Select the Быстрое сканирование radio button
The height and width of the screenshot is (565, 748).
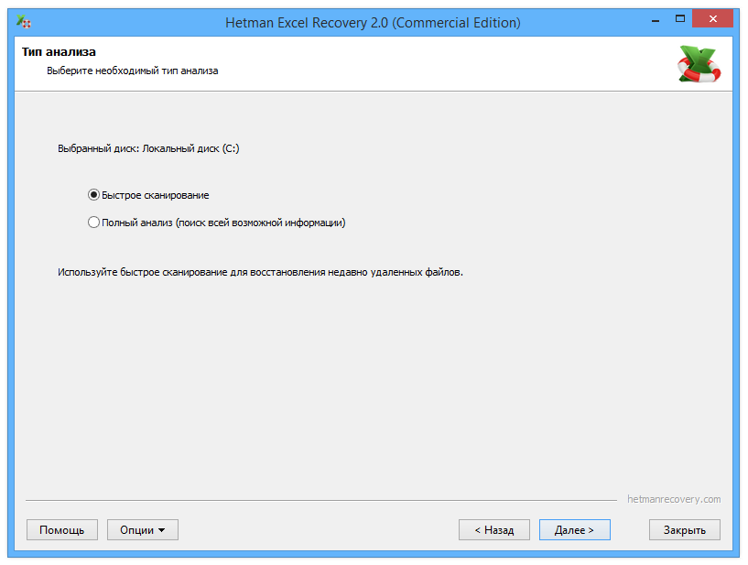[92, 195]
